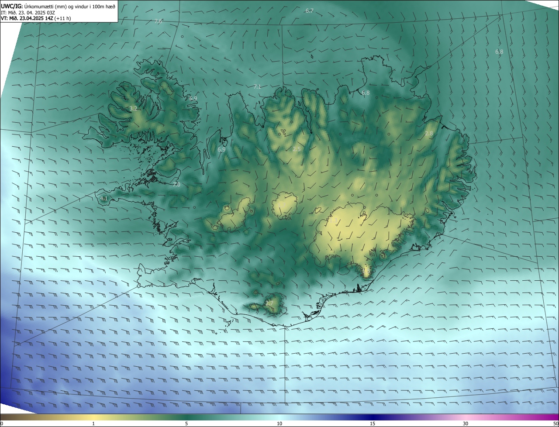
Task: Click the colorbar tick label 15
Action: tap(373, 424)
